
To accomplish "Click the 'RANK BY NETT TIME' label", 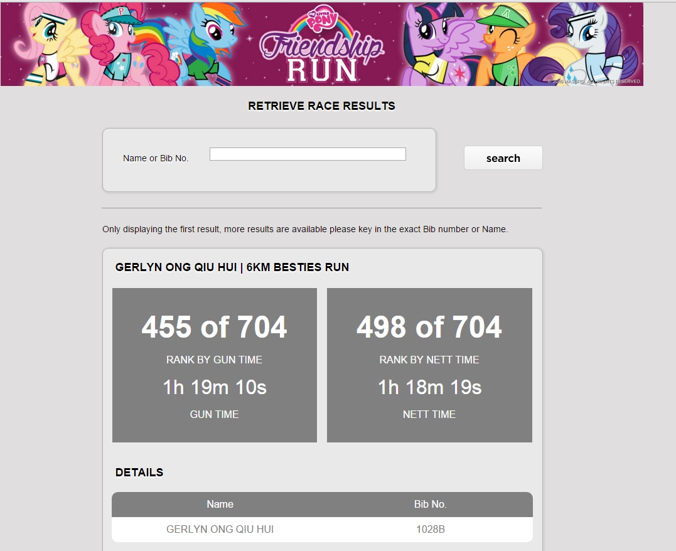I will (x=429, y=360).
